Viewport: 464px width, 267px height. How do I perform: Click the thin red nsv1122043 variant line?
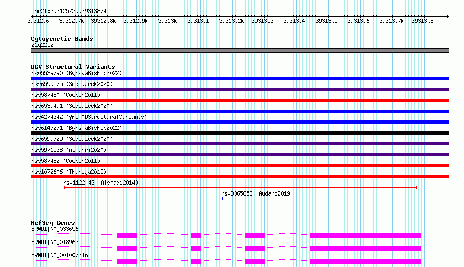240,188
